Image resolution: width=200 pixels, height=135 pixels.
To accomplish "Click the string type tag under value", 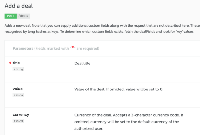I will coord(18,95).
